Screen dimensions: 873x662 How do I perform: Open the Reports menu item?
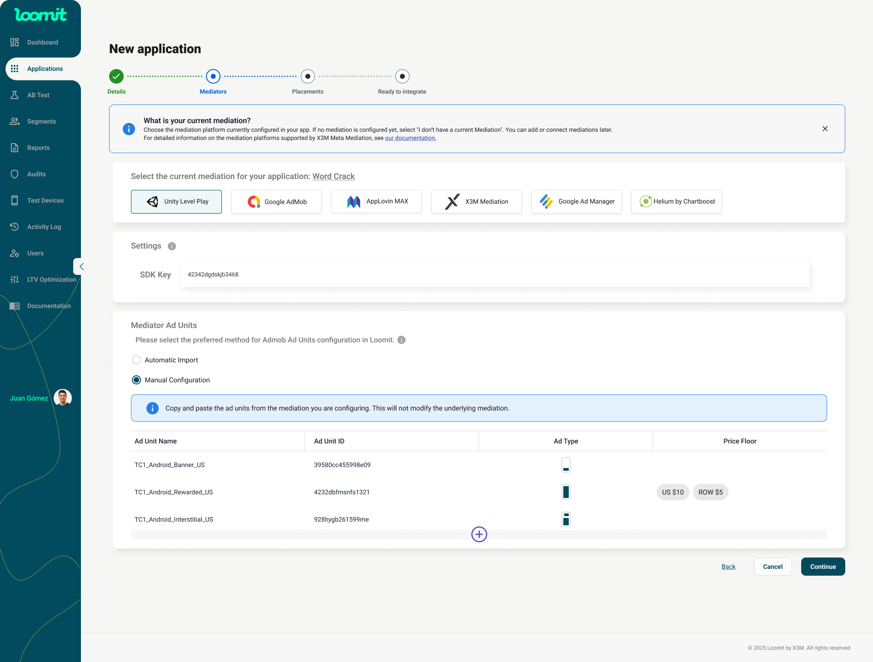[38, 148]
